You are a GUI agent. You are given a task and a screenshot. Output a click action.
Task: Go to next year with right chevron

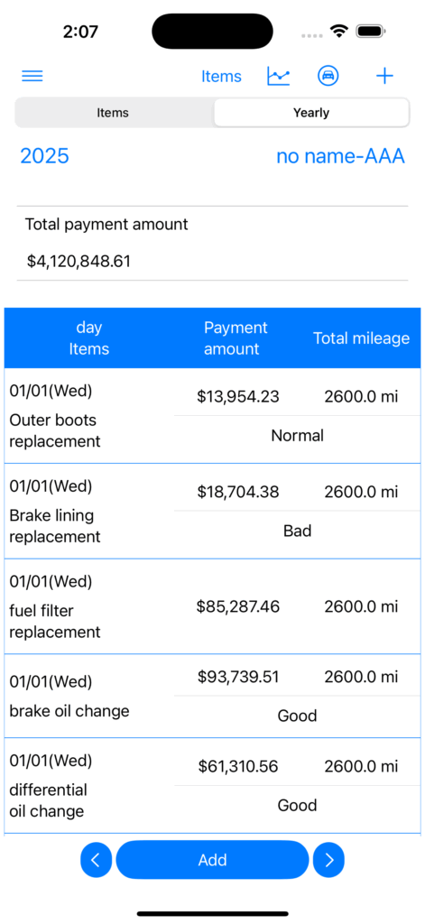pyautogui.click(x=328, y=860)
